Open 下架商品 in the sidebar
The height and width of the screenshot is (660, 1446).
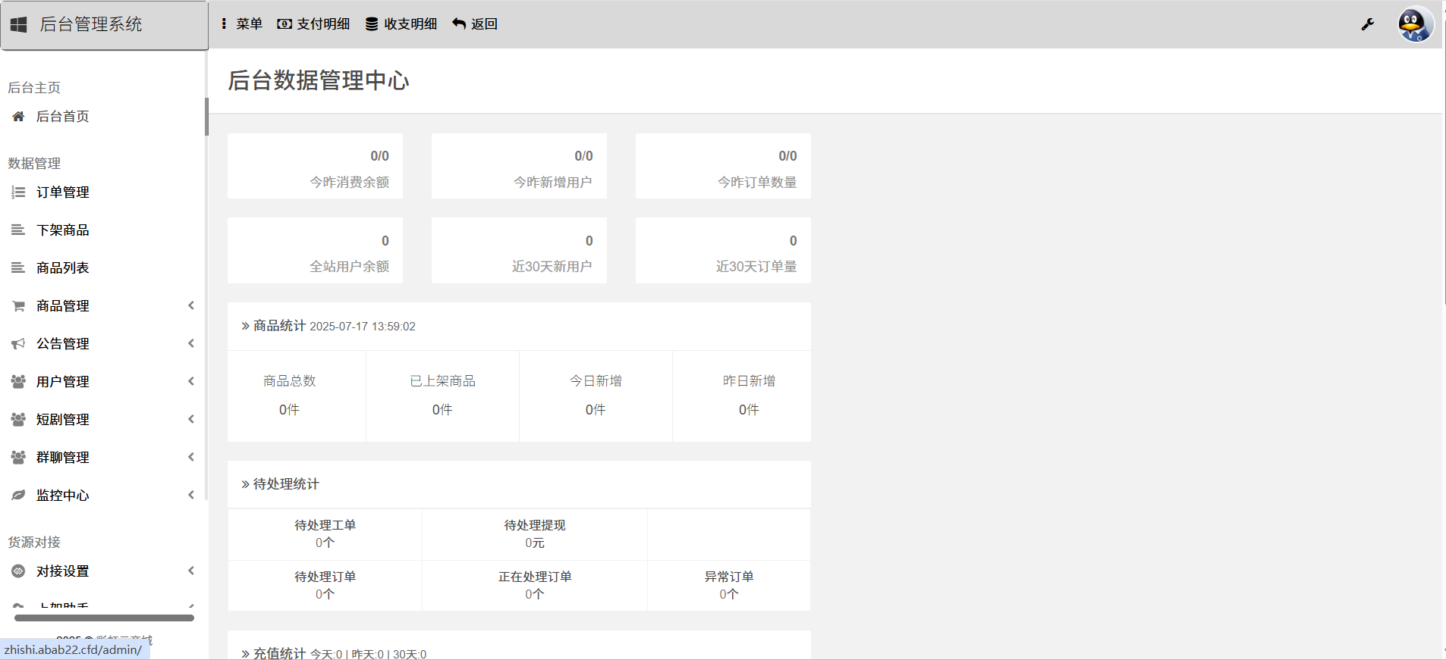click(x=62, y=230)
